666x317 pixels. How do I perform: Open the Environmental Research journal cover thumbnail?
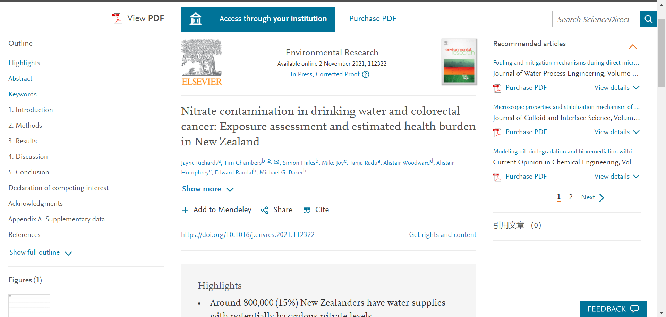[459, 62]
